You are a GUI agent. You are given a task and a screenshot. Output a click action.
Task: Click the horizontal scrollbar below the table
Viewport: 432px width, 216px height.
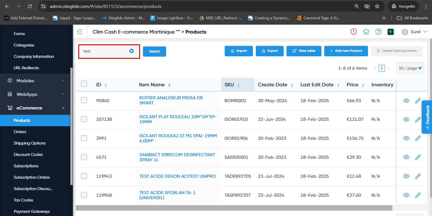point(234,208)
